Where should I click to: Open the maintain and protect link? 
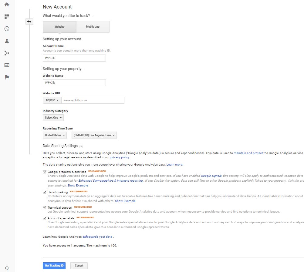coord(248,153)
